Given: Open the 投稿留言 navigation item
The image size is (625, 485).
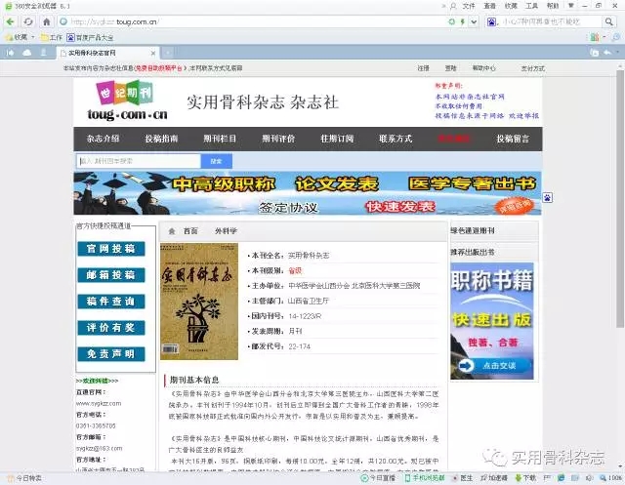Looking at the screenshot, I should (513, 139).
